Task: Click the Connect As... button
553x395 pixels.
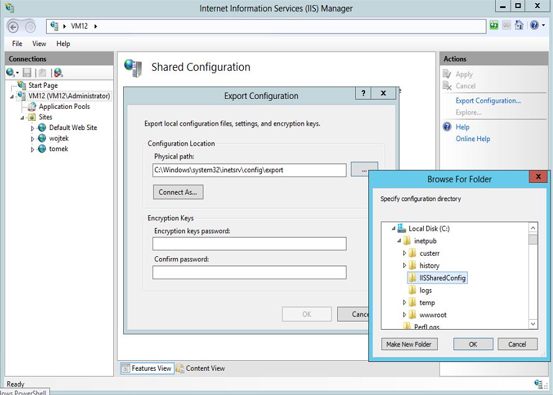Action: [x=178, y=192]
